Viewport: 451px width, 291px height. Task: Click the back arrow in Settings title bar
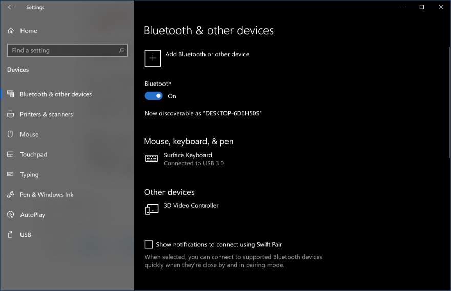(x=10, y=7)
